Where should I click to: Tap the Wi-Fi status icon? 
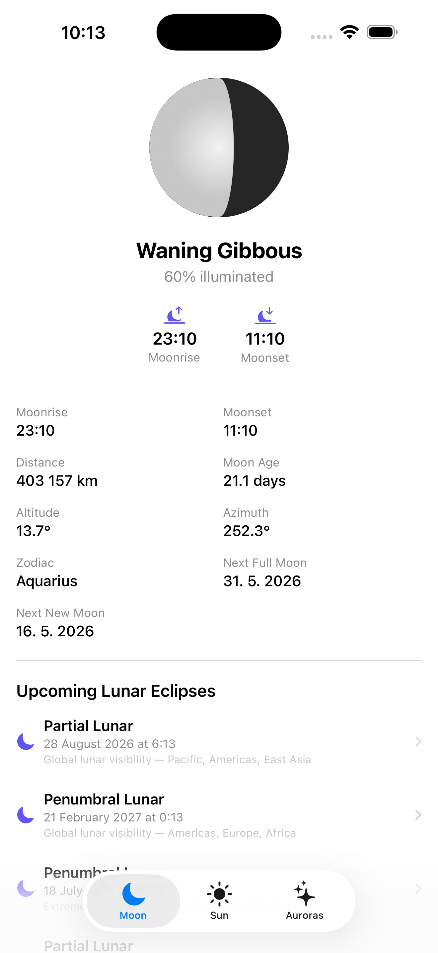pyautogui.click(x=349, y=32)
